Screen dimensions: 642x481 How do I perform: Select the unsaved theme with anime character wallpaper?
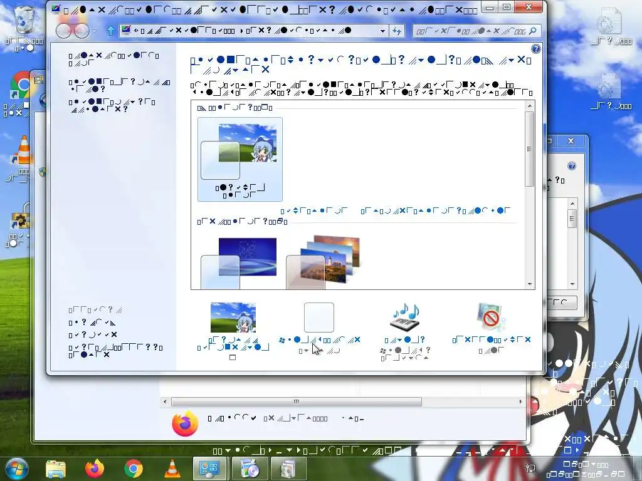(240, 159)
